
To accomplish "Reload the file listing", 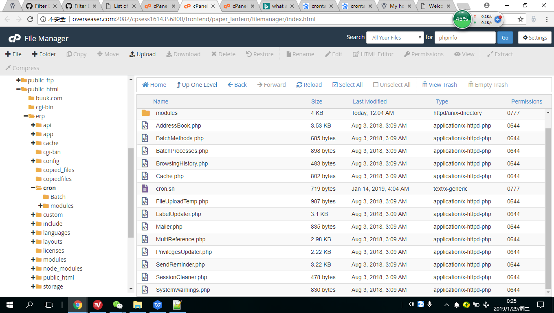I will tap(309, 85).
